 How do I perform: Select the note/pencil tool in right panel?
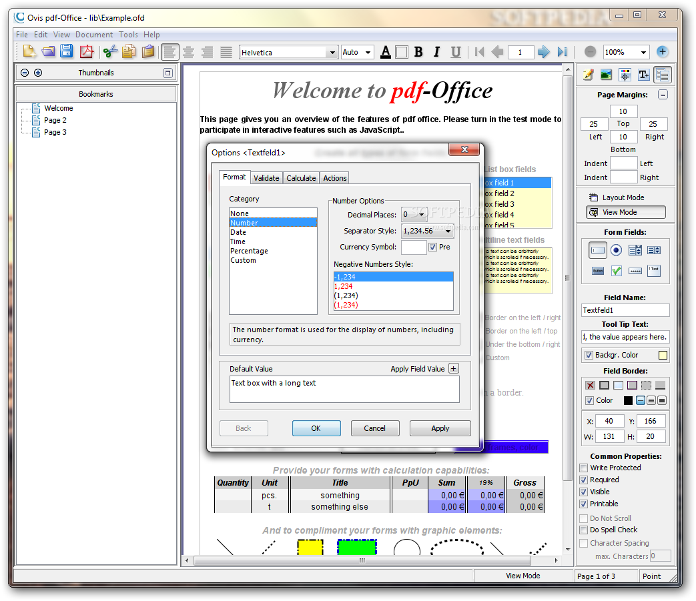(588, 75)
